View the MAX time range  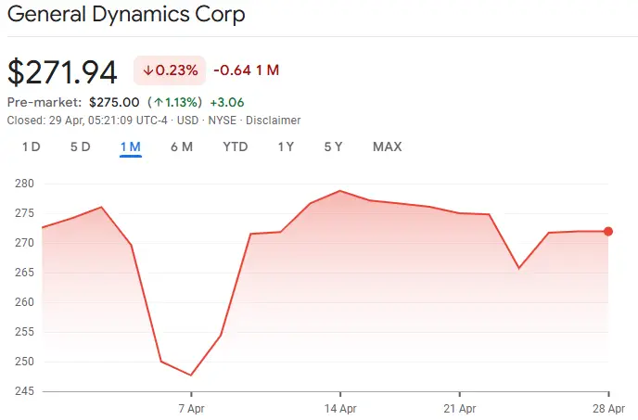[388, 146]
